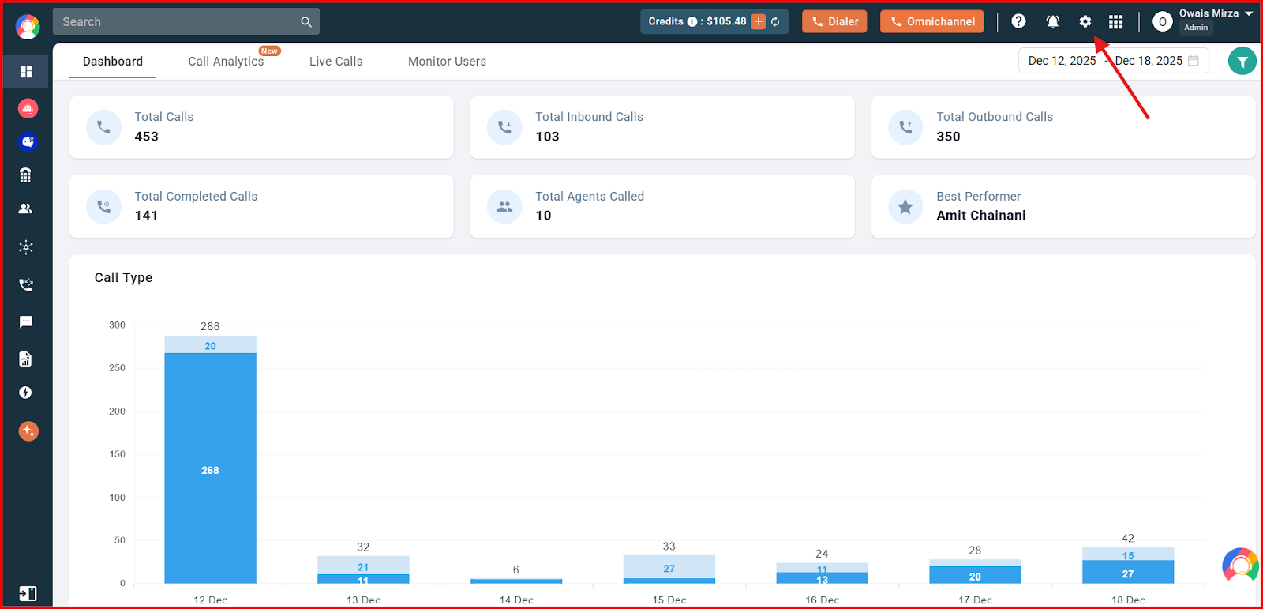Click the Call Type chart title
Viewport: 1263px width, 609px height.
[123, 277]
